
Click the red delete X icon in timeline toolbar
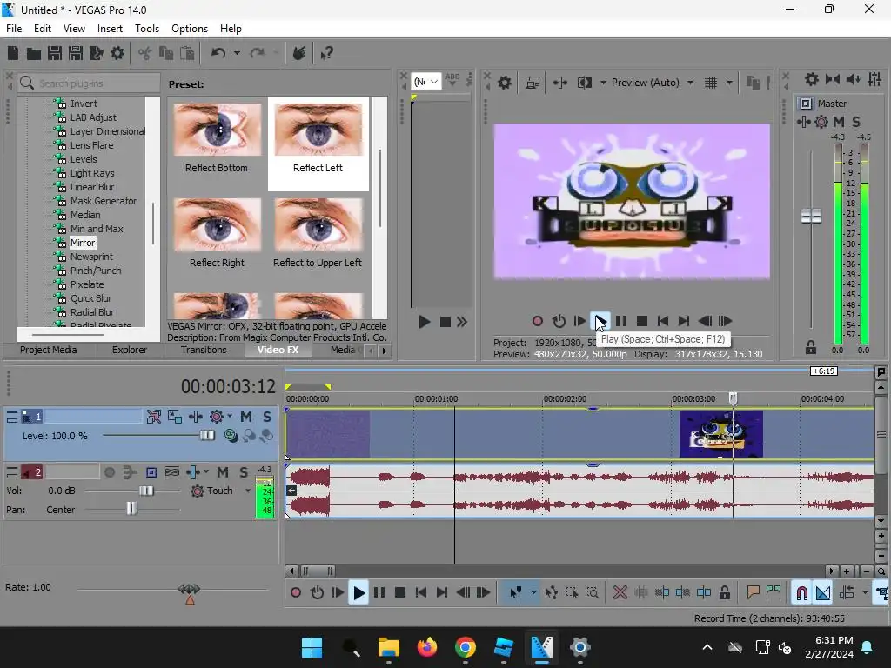click(620, 593)
